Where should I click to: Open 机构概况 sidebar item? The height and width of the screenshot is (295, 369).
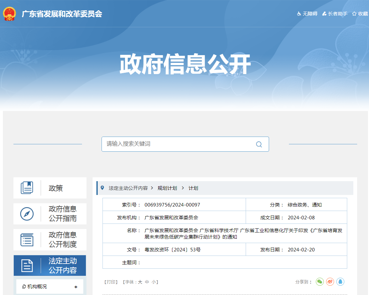pyautogui.click(x=37, y=287)
